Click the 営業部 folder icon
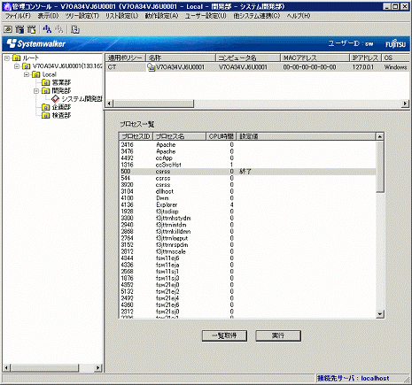Viewport: 412px width, 385px height. coord(45,82)
